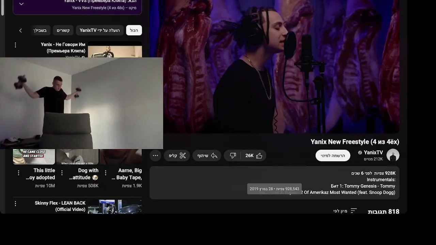Expand the playlist mix panel chevron

[21, 4]
